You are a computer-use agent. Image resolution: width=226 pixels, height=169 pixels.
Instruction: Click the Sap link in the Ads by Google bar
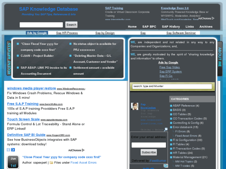click(x=143, y=33)
